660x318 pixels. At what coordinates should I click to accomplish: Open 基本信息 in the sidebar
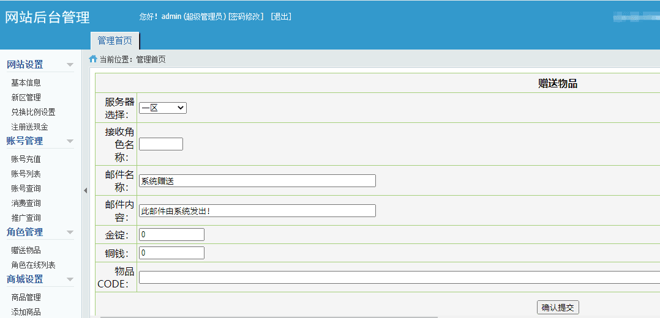(26, 83)
